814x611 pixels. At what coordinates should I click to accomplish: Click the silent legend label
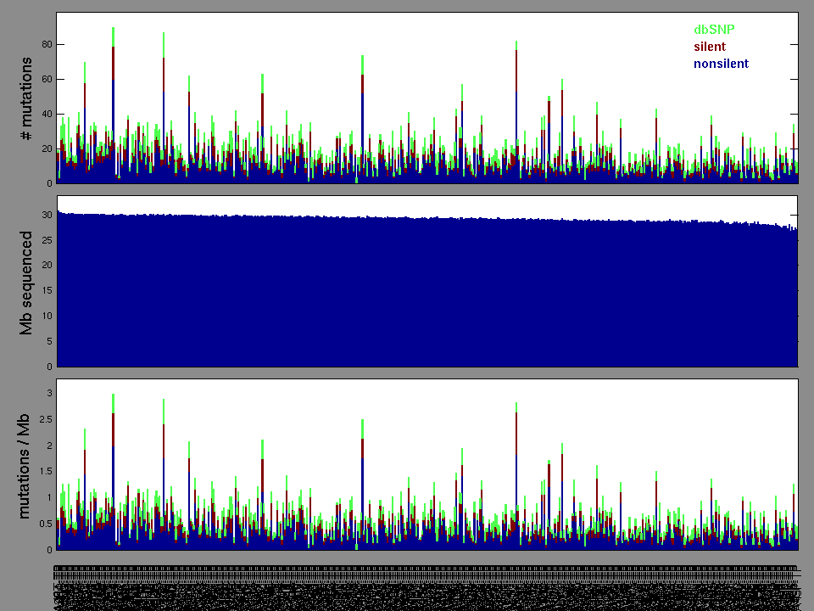click(x=710, y=47)
